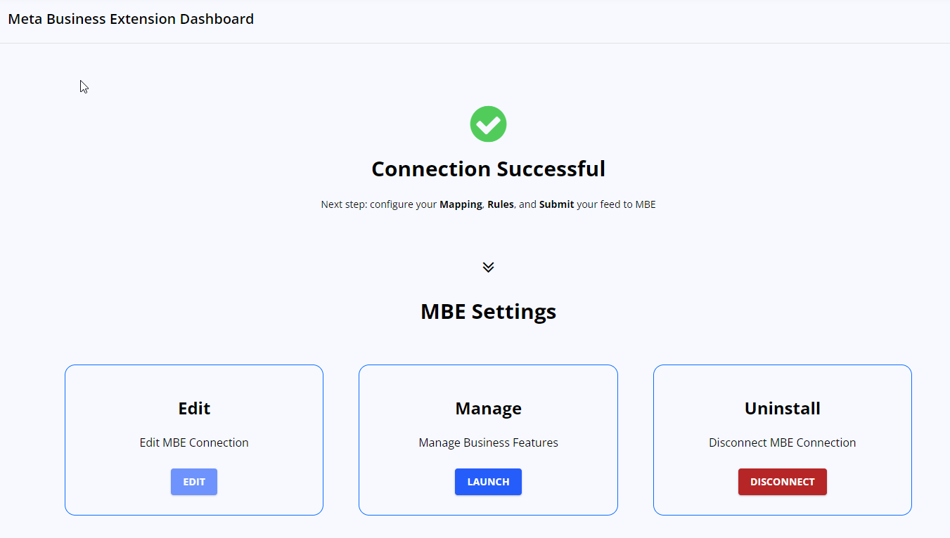Image resolution: width=950 pixels, height=538 pixels.
Task: Click the Meta Business Extension Dashboard title
Action: coord(131,19)
